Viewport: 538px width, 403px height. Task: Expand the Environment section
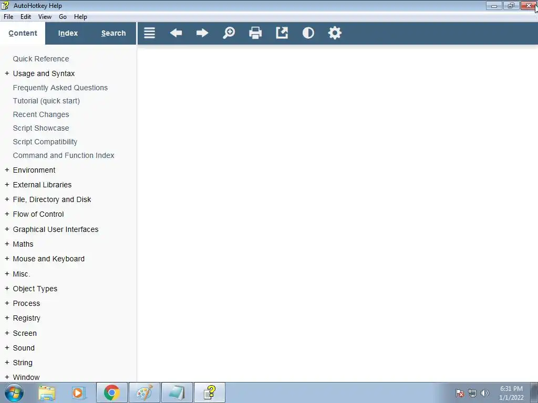coord(7,170)
